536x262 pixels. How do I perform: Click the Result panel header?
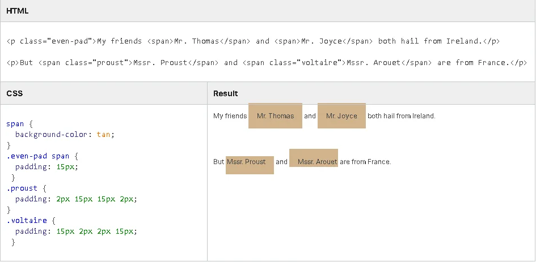(x=372, y=93)
